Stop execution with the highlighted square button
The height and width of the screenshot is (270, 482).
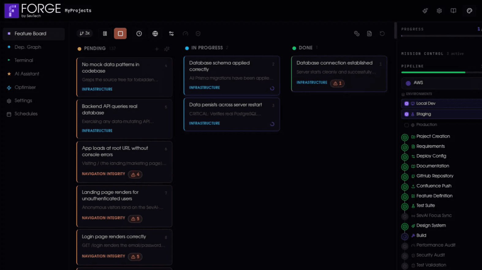(x=120, y=34)
